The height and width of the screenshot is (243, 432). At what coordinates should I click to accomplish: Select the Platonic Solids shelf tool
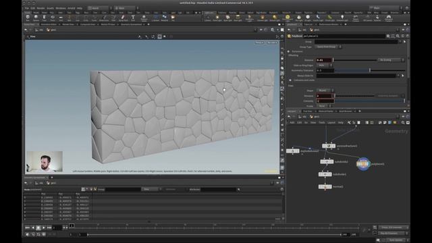pos(144,18)
